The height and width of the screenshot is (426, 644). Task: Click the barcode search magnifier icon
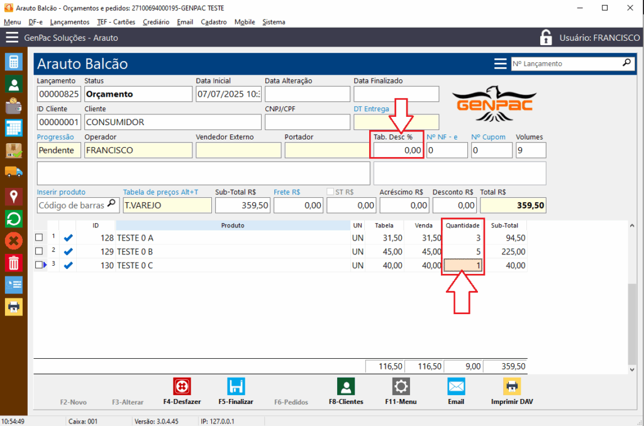[x=111, y=204]
